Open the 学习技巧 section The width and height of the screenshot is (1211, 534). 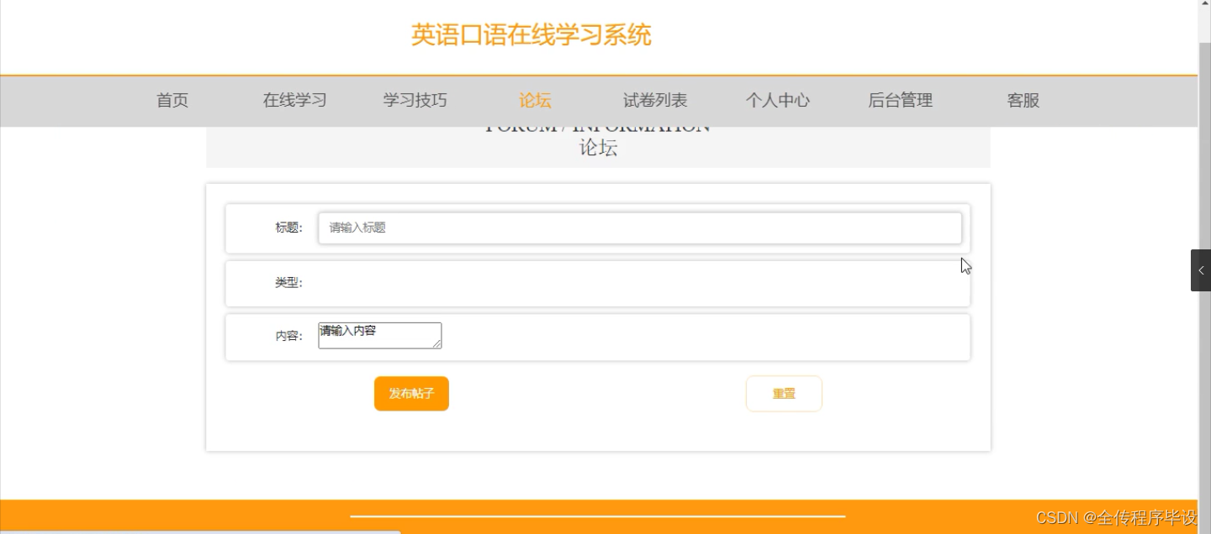click(x=414, y=100)
